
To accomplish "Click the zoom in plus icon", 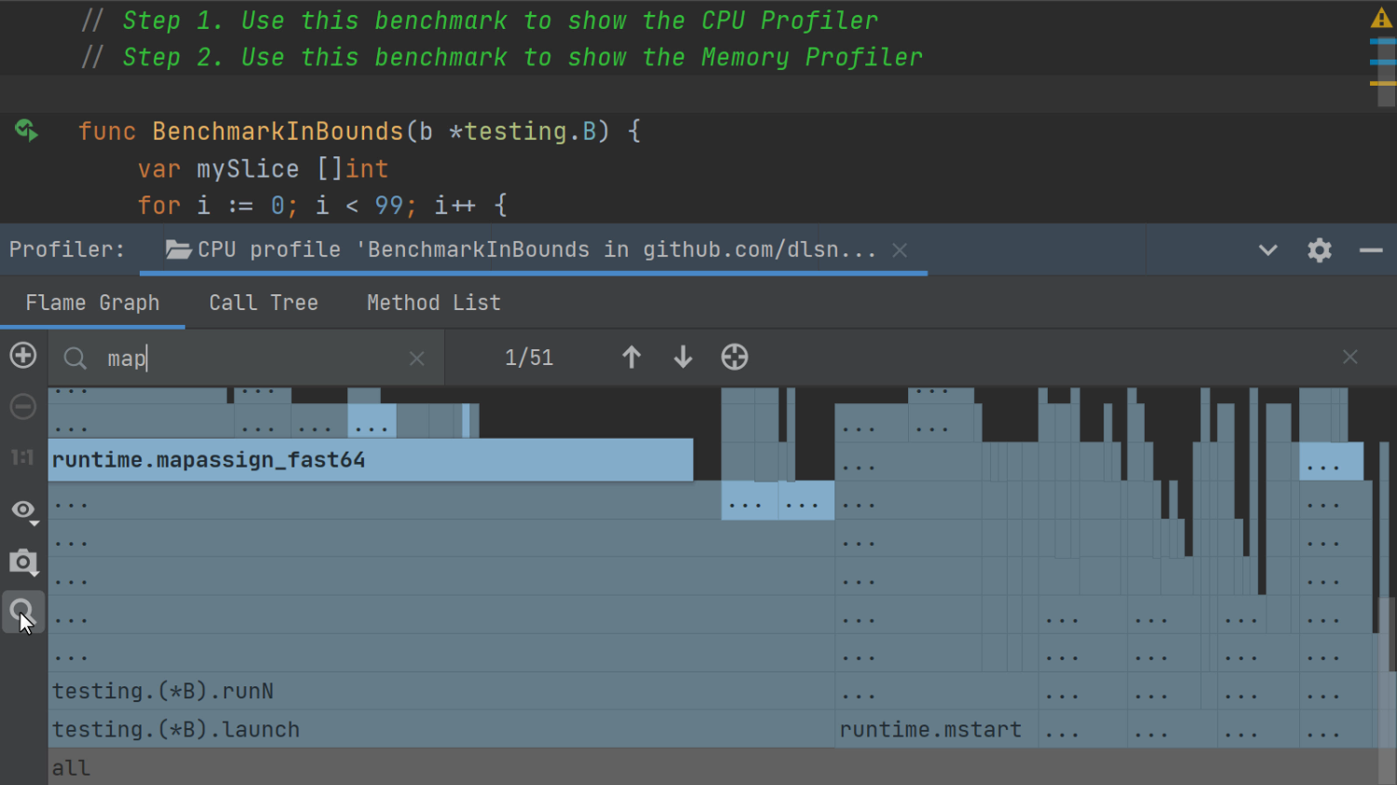I will point(23,356).
